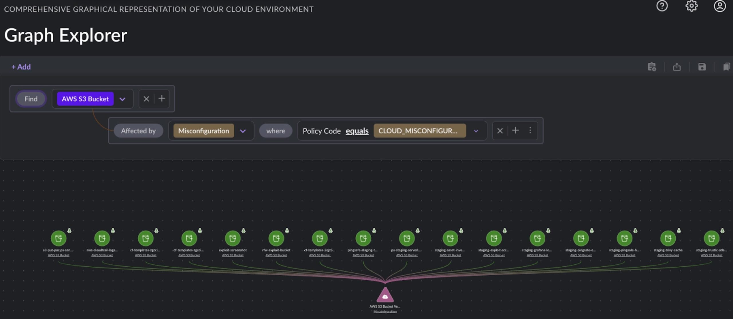Viewport: 733px width, 319px height.
Task: Remove the AWS S3 Bucket condition with X
Action: 146,99
